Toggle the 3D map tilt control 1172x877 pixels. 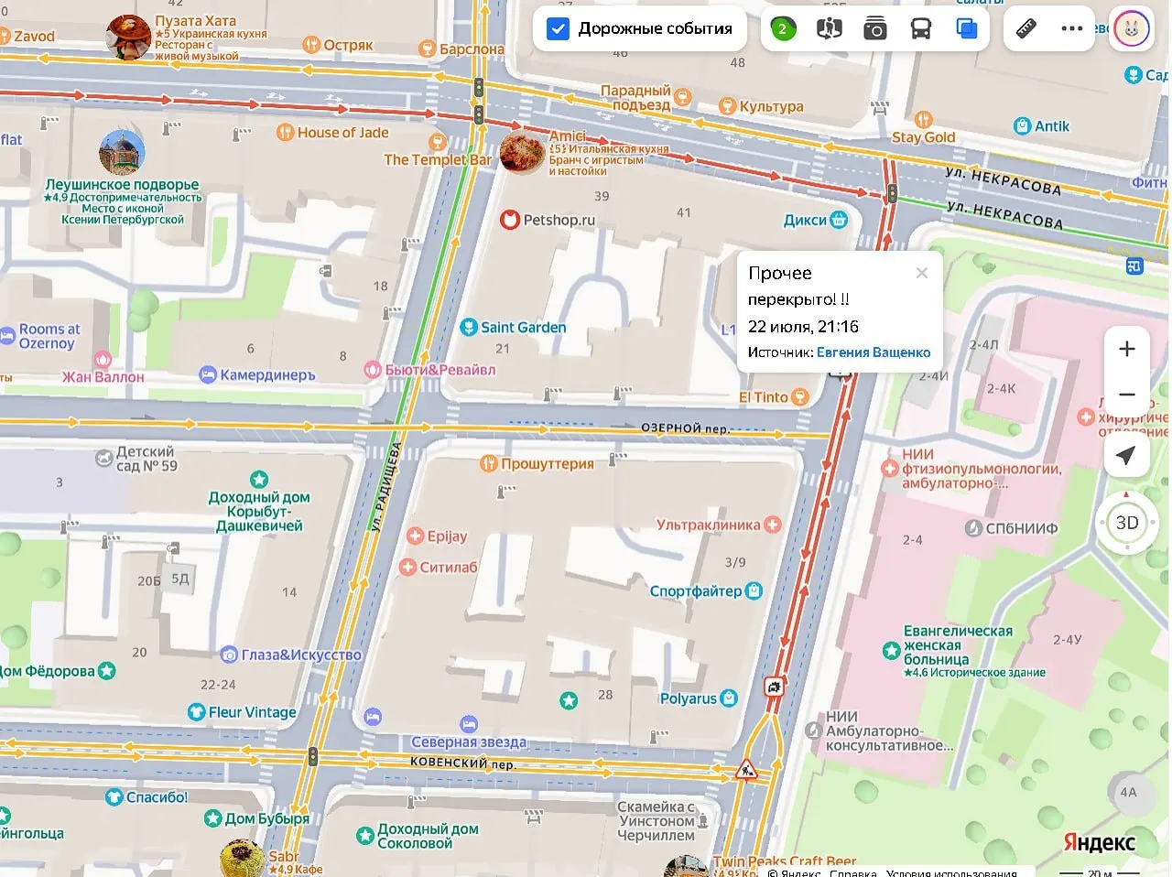tap(1127, 523)
